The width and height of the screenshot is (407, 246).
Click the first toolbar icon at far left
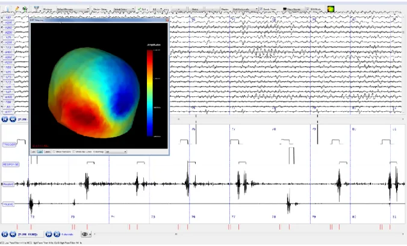point(7,9)
